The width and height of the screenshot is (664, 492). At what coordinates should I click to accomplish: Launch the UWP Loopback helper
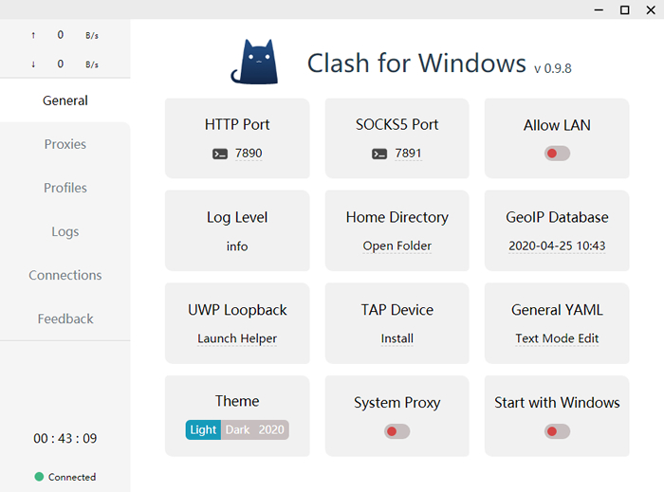coord(237,338)
